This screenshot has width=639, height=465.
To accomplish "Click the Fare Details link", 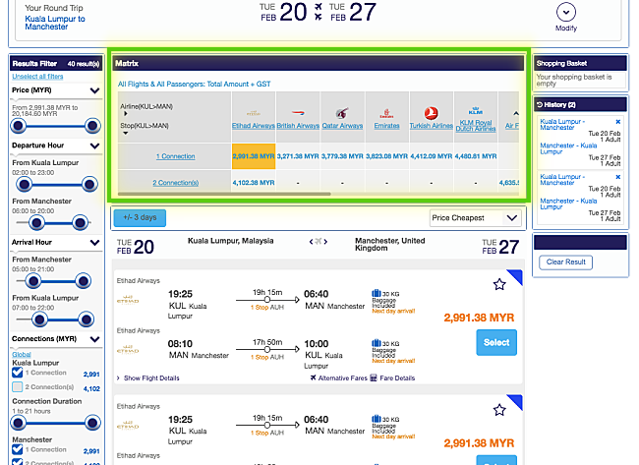I will coord(397,378).
